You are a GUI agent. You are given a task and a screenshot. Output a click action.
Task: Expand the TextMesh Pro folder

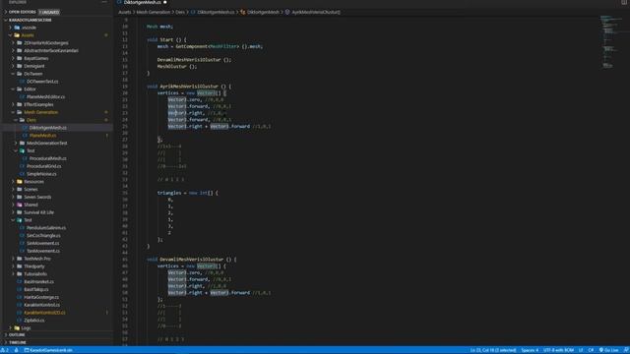click(x=37, y=259)
